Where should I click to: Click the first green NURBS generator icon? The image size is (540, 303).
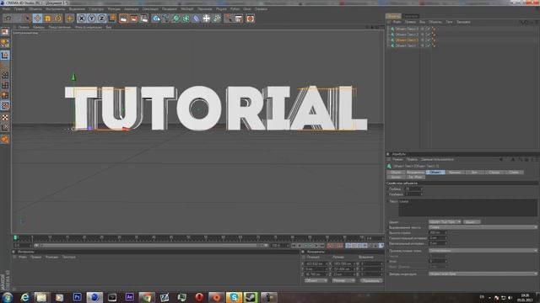coord(176,19)
